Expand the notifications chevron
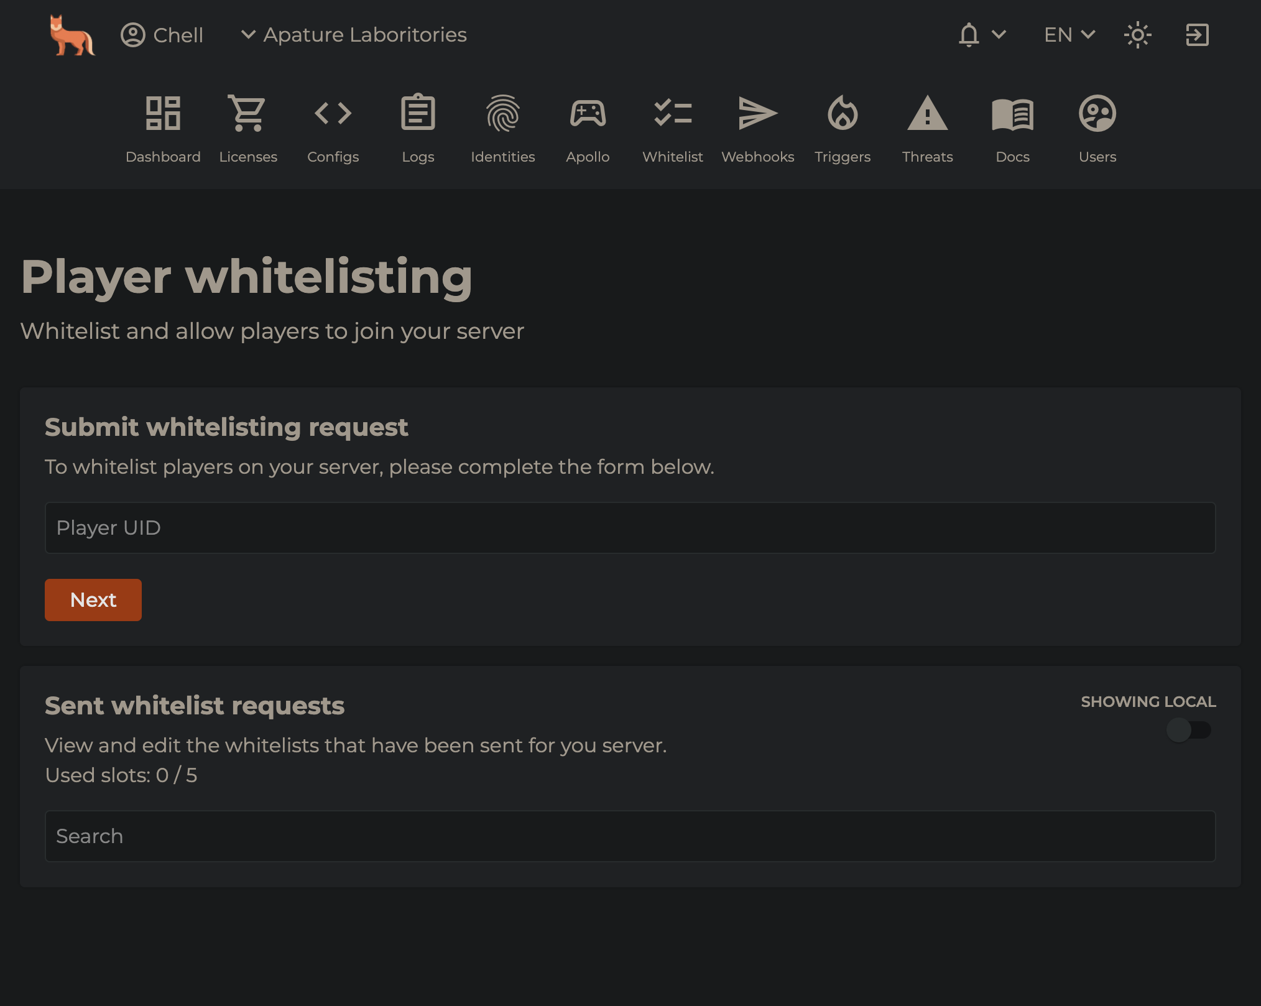This screenshot has width=1261, height=1006. click(x=999, y=35)
